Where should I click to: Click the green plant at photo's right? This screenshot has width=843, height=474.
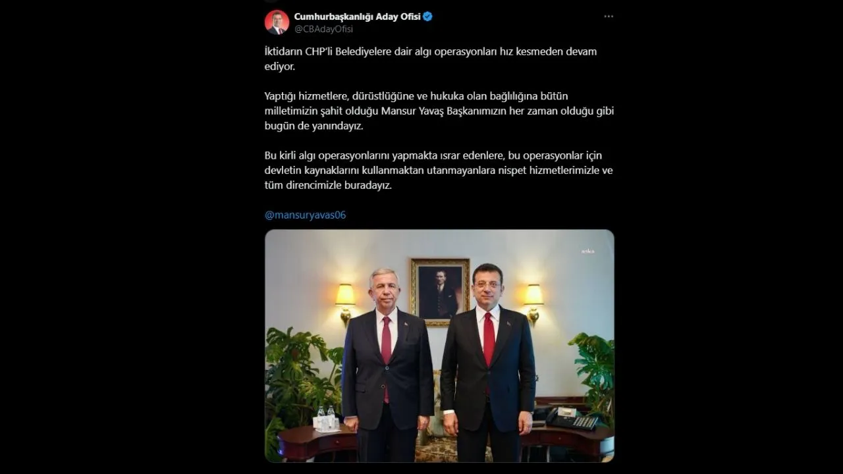(x=593, y=379)
